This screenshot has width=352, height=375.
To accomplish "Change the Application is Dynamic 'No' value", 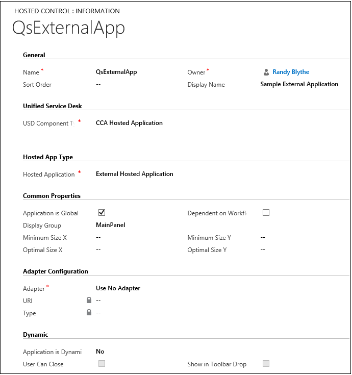I will [x=100, y=352].
